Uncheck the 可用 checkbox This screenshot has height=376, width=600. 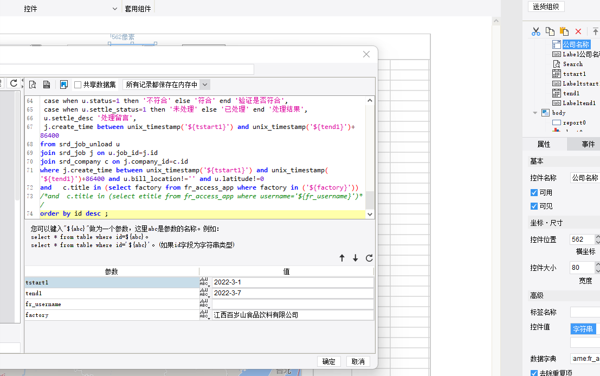pyautogui.click(x=534, y=192)
